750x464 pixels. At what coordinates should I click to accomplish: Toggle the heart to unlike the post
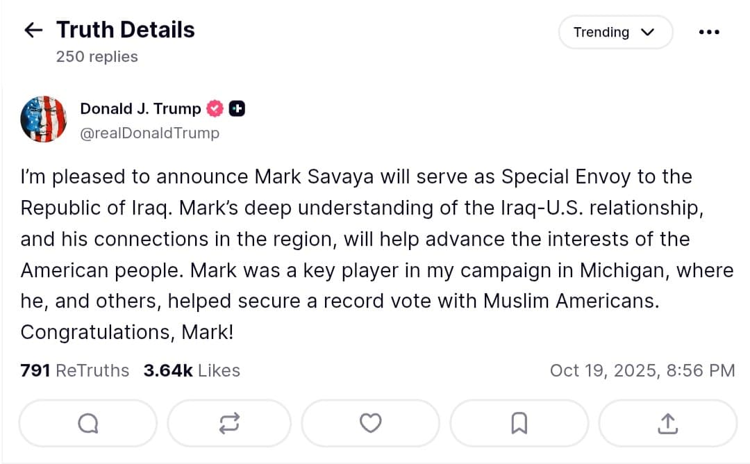[x=370, y=423]
